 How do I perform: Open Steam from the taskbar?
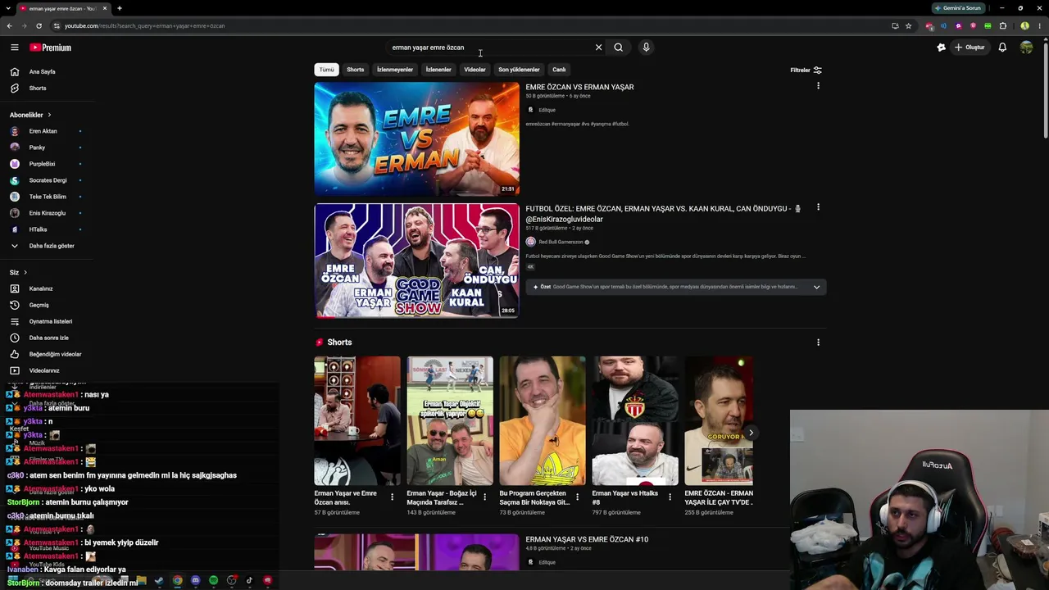coord(159,581)
